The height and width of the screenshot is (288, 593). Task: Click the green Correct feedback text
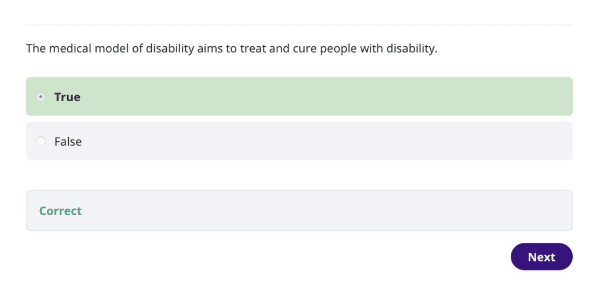point(60,211)
